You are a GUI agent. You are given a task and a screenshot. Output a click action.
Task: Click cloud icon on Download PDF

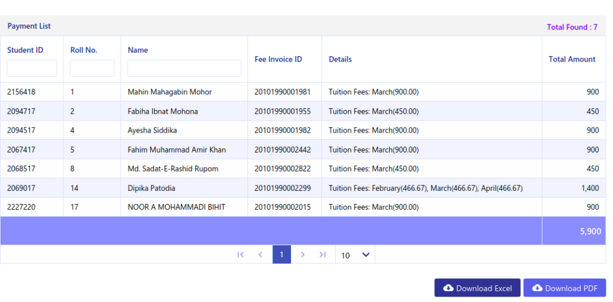click(x=538, y=288)
